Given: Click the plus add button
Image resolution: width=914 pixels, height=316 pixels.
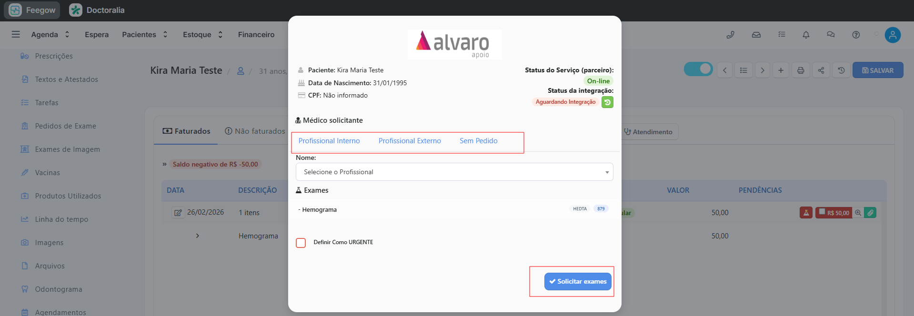Looking at the screenshot, I should [x=781, y=70].
